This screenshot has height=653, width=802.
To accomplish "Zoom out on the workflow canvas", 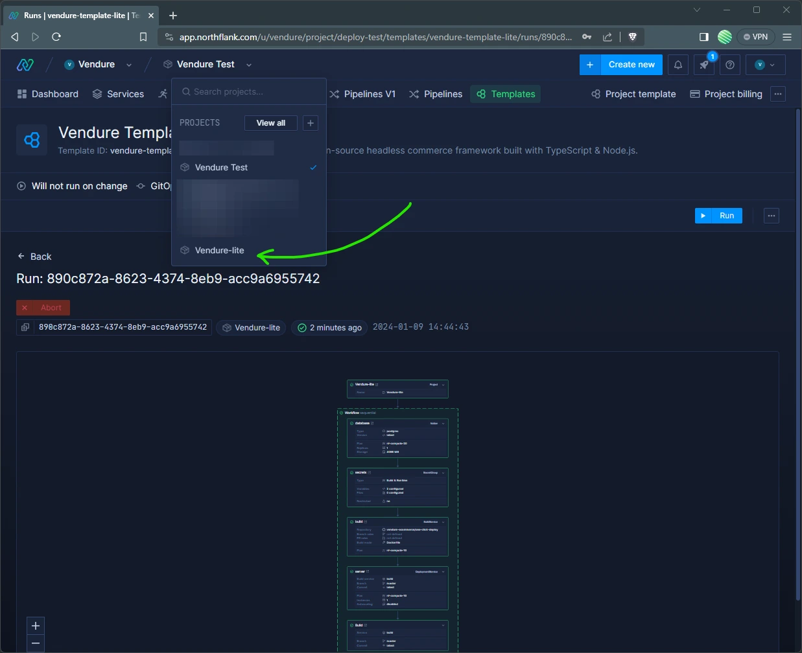I will [36, 643].
